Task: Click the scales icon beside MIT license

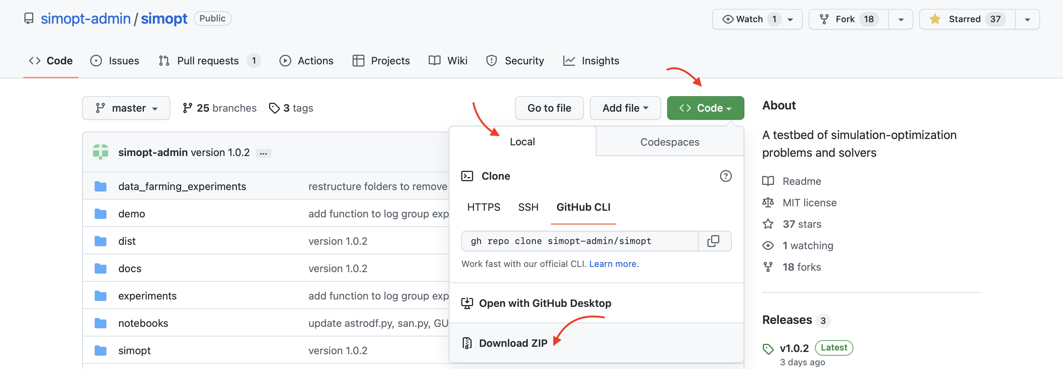Action: (768, 203)
